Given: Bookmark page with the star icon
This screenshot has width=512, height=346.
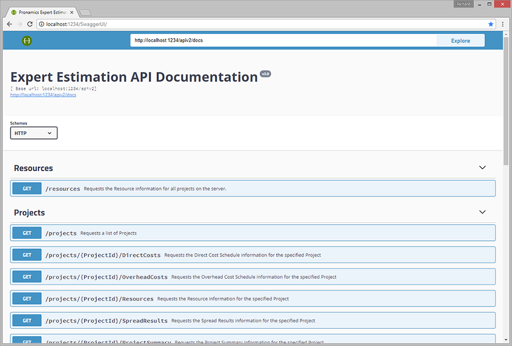Looking at the screenshot, I should click(491, 24).
